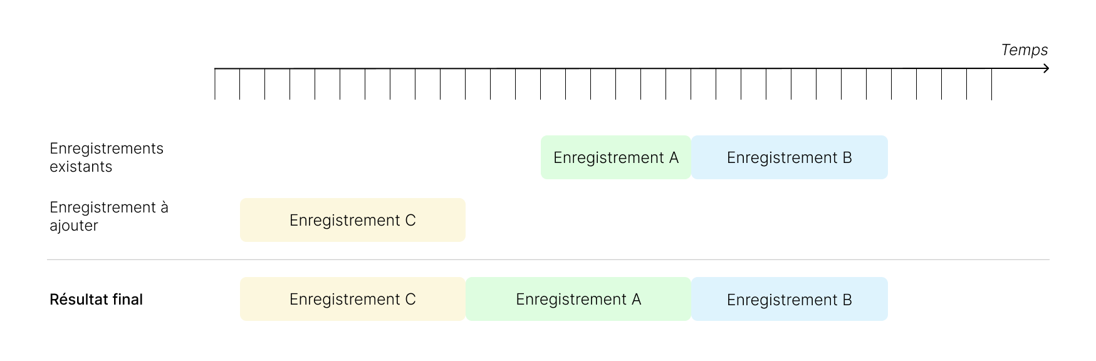Click the "Temps" axis label
1096x361 pixels.
[1024, 50]
